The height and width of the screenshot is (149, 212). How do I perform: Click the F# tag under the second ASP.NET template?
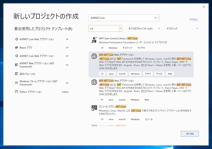point(102,100)
